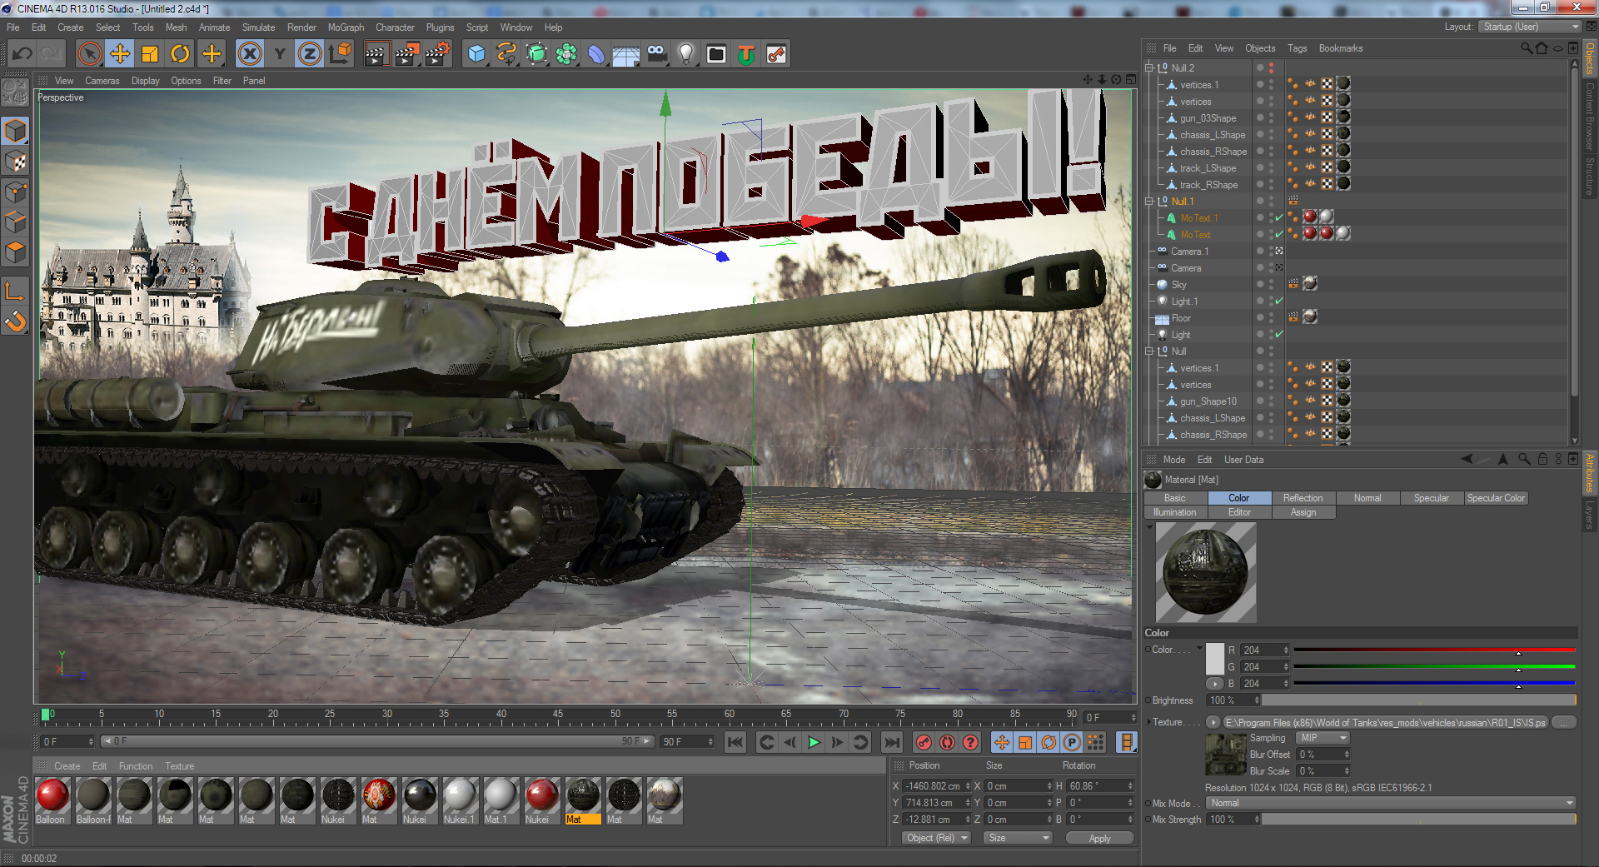Image resolution: width=1599 pixels, height=867 pixels.
Task: Toggle MoText.1 enable checkmark
Action: (1279, 218)
